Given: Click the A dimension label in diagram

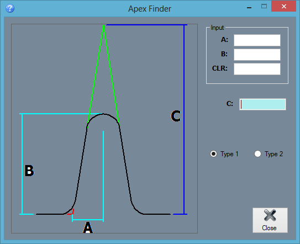Looking at the screenshot, I should 88,227.
